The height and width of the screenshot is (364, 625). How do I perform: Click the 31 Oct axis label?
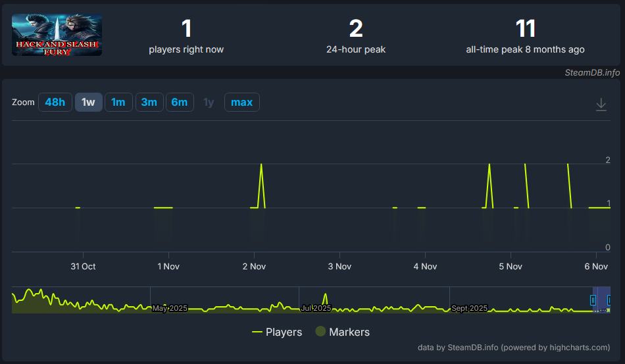tap(83, 266)
